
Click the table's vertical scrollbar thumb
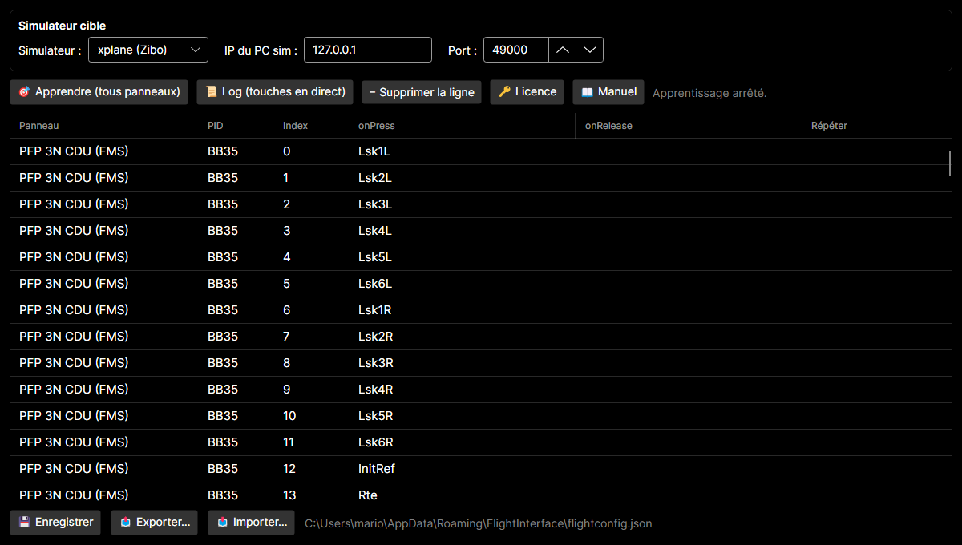pyautogui.click(x=950, y=163)
